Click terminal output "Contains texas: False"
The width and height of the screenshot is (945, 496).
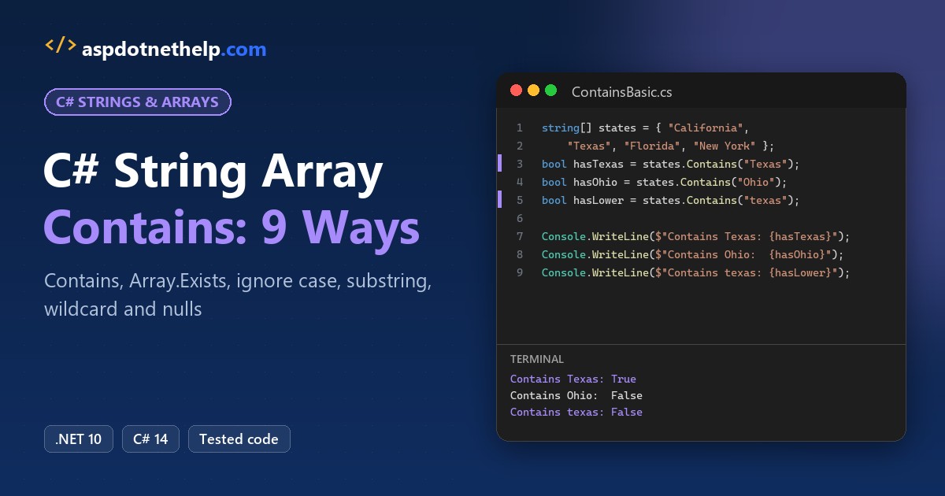click(576, 412)
